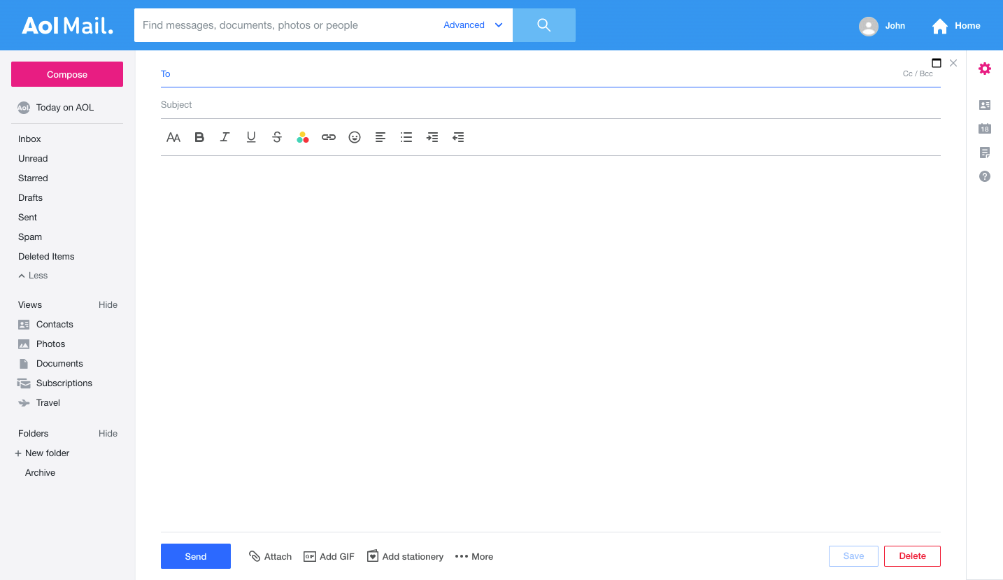Open the settings gear in right rail

985,69
